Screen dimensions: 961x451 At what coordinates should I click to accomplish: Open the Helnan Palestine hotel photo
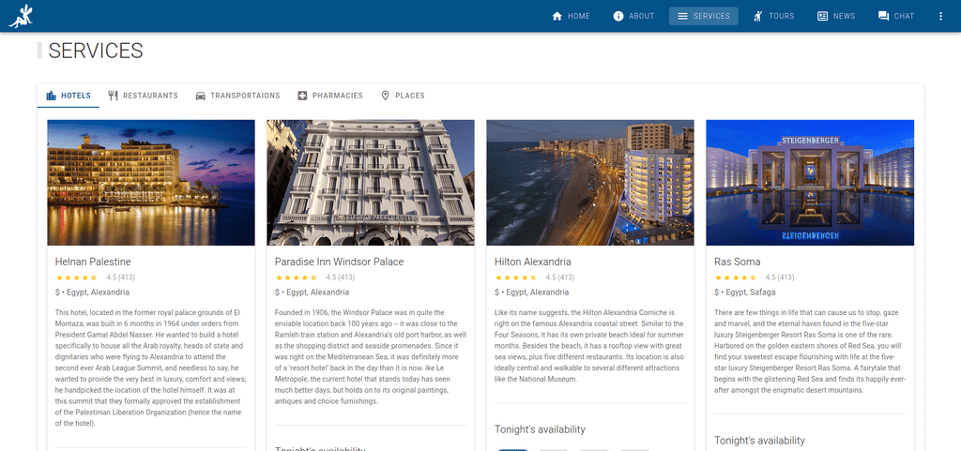151,182
